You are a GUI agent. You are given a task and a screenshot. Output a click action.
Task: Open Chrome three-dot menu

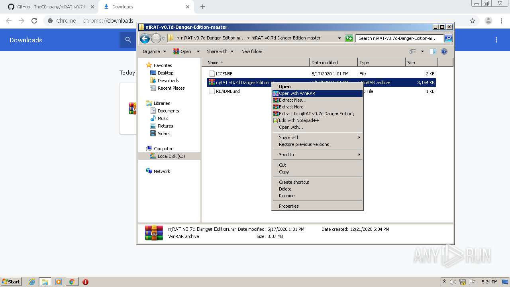[502, 21]
